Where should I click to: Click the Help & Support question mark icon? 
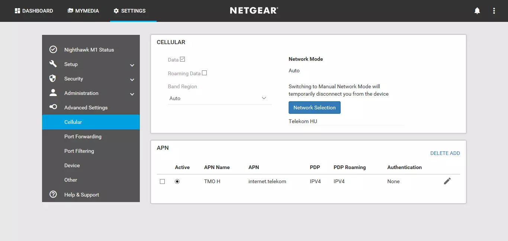(53, 194)
